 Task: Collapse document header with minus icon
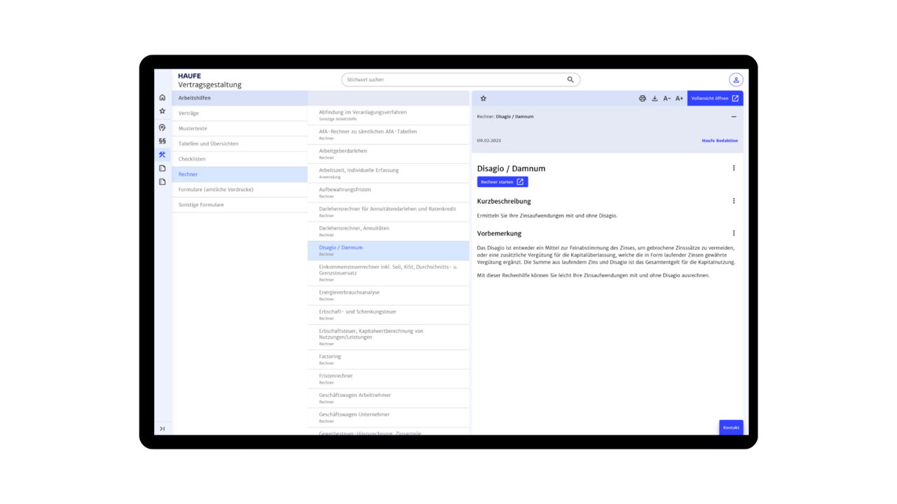[x=734, y=117]
